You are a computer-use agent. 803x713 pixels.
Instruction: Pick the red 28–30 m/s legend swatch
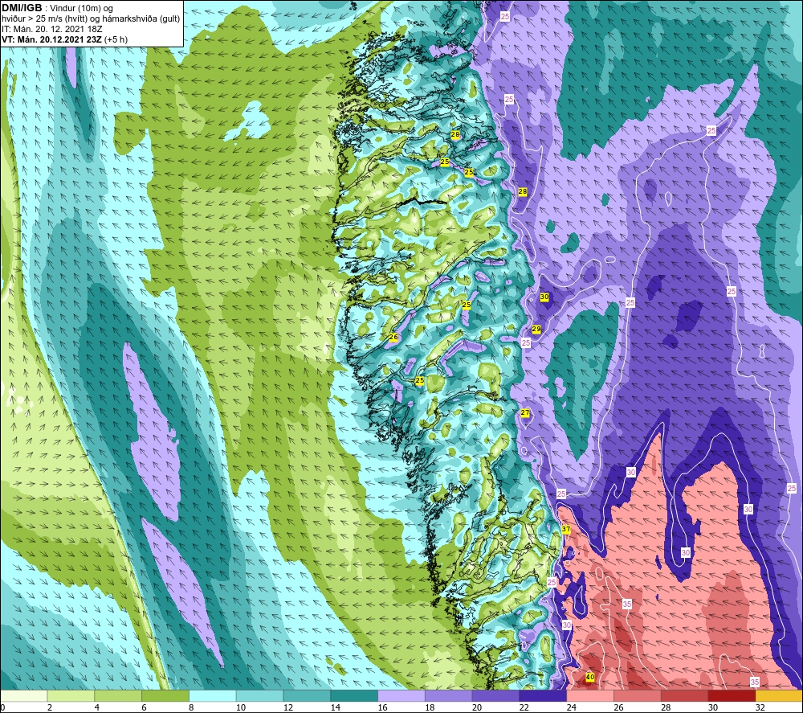pyautogui.click(x=685, y=695)
